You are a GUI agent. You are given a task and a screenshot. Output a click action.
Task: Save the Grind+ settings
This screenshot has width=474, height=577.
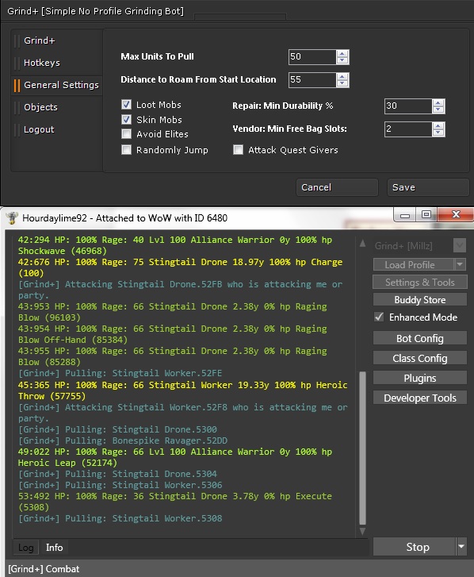(428, 187)
